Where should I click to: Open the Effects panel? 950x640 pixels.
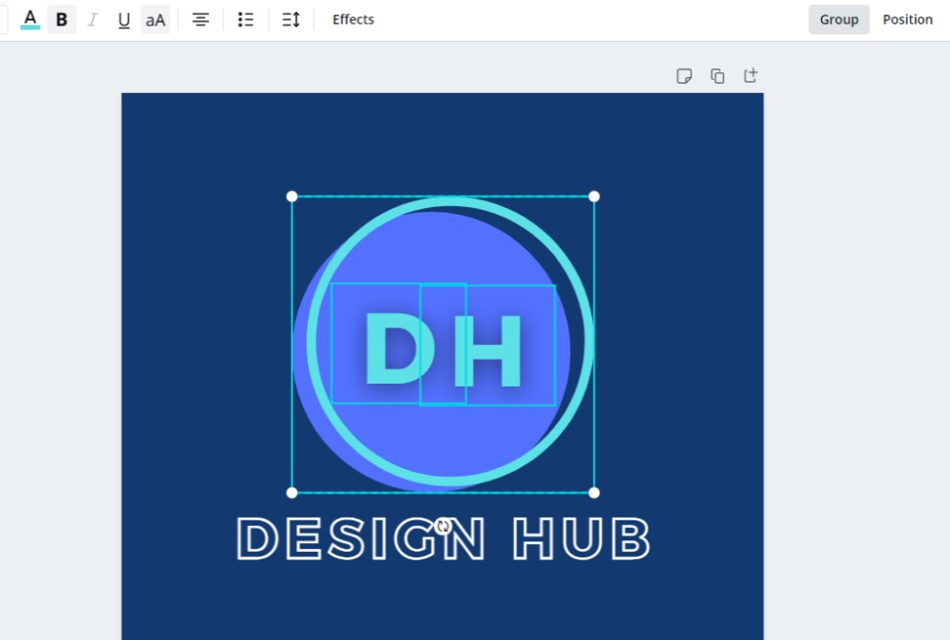[x=353, y=19]
